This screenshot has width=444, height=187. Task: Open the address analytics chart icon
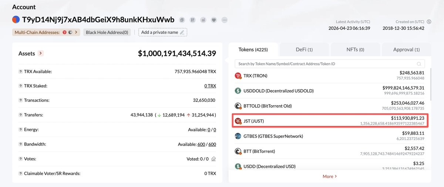tap(203, 20)
